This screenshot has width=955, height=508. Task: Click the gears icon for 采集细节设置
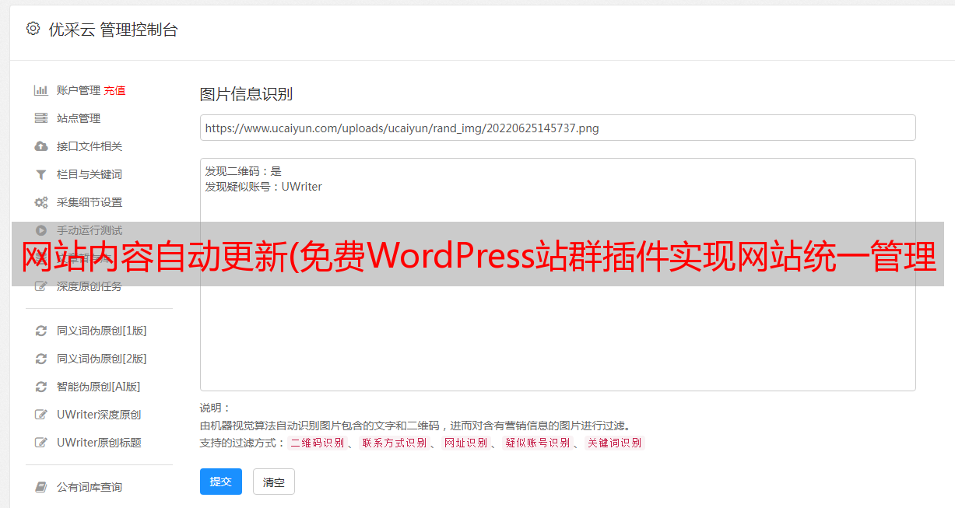pyautogui.click(x=41, y=202)
